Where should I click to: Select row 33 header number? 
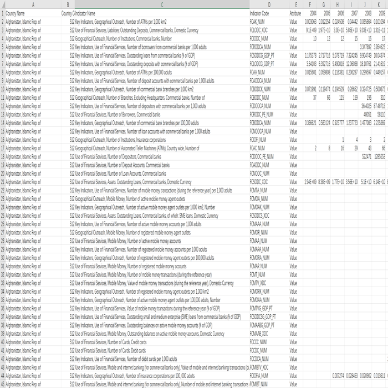pyautogui.click(x=2, y=283)
